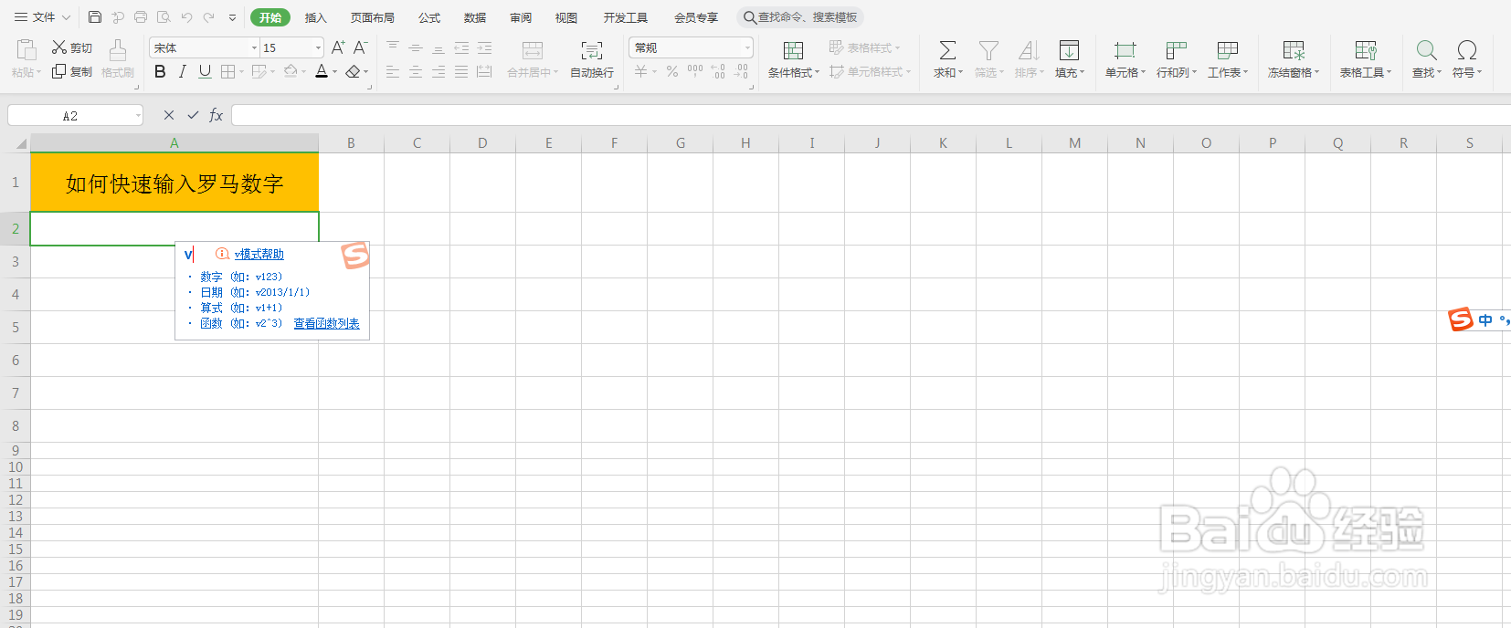
Task: Switch to the Formulas (公式) tab
Action: coord(429,17)
